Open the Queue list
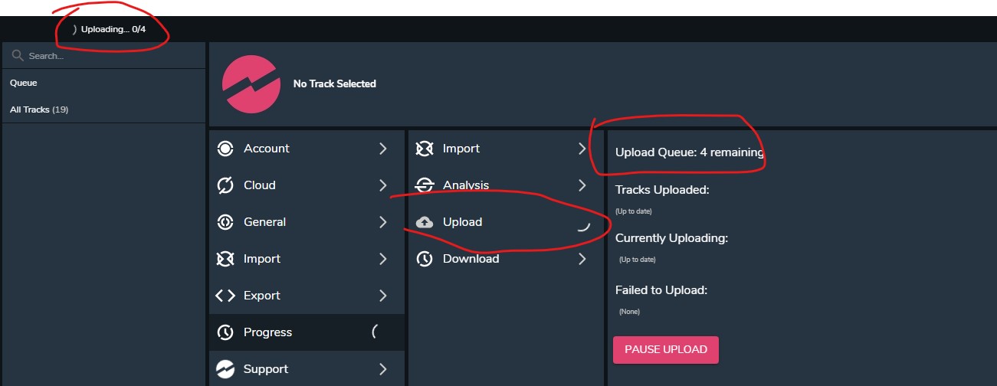The height and width of the screenshot is (386, 997). pyautogui.click(x=24, y=83)
